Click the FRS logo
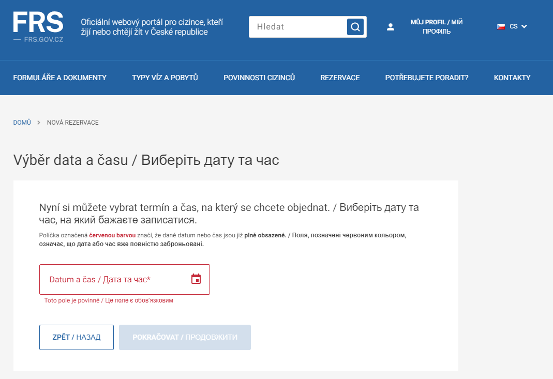 [x=38, y=23]
